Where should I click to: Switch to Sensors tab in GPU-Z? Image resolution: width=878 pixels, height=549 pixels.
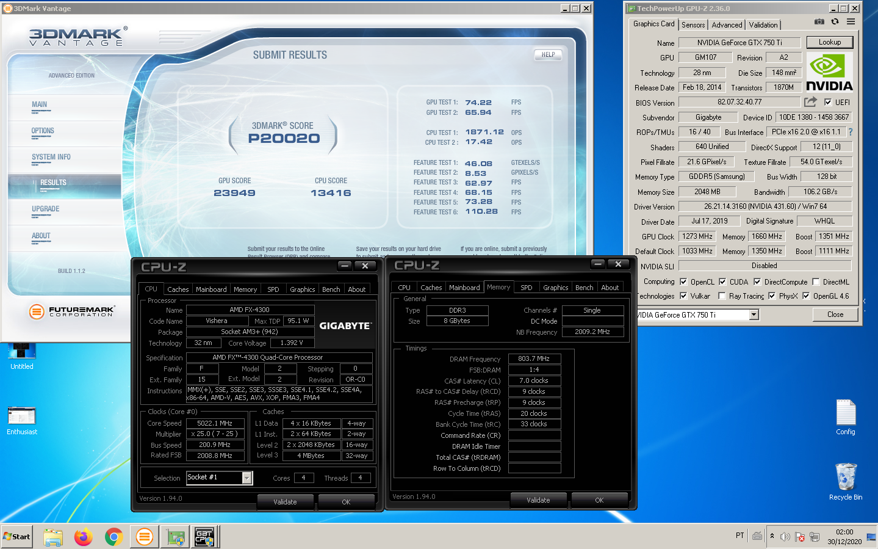(x=693, y=25)
